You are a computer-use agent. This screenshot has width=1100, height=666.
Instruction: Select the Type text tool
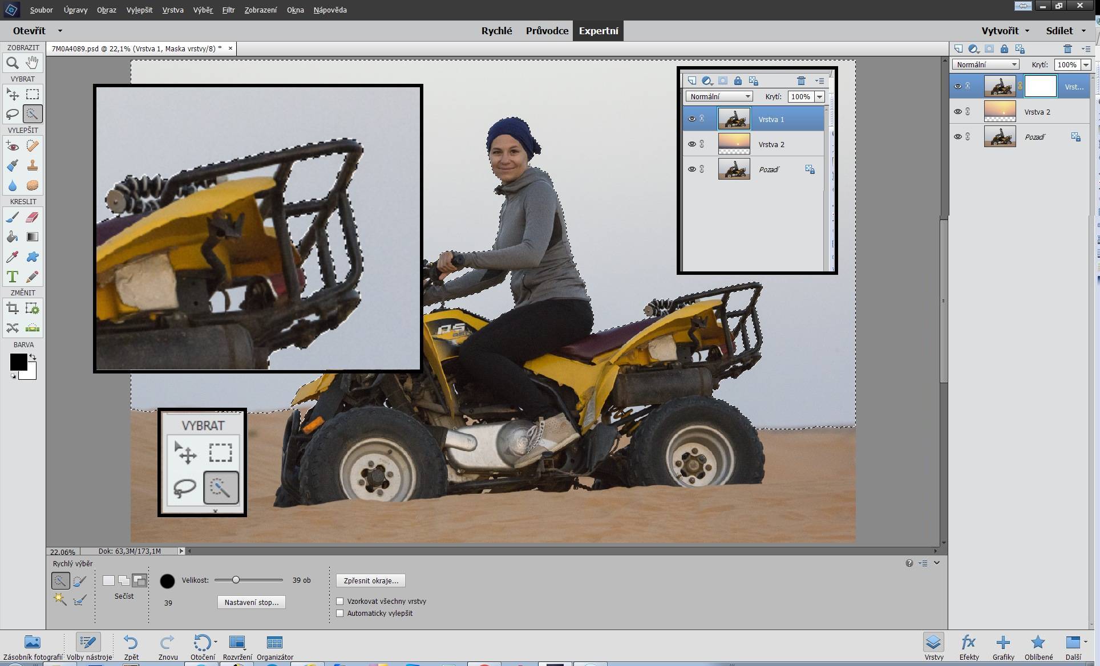(x=12, y=277)
